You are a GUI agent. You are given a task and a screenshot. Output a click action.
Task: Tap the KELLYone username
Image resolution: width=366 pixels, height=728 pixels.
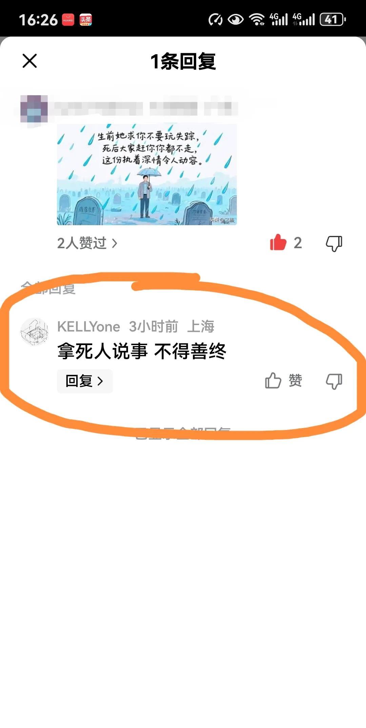(x=88, y=327)
